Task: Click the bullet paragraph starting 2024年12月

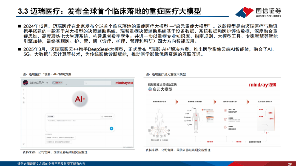Action: pyautogui.click(x=150, y=34)
